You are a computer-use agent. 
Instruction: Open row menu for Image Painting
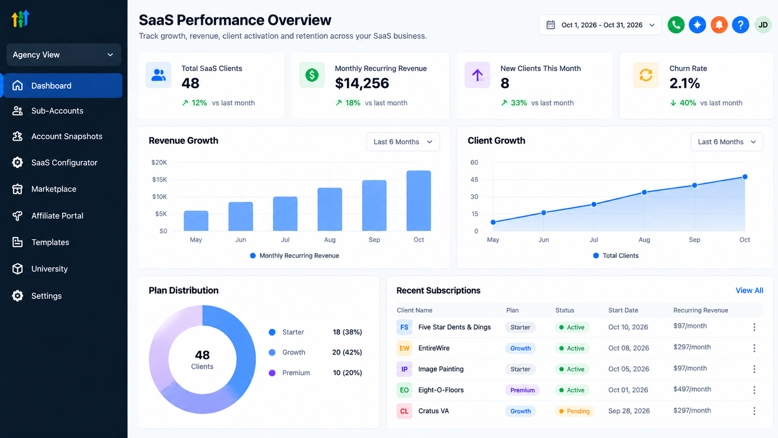pyautogui.click(x=754, y=369)
